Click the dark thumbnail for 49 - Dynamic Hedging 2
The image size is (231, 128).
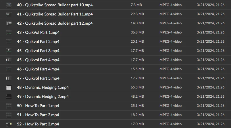click(9, 97)
